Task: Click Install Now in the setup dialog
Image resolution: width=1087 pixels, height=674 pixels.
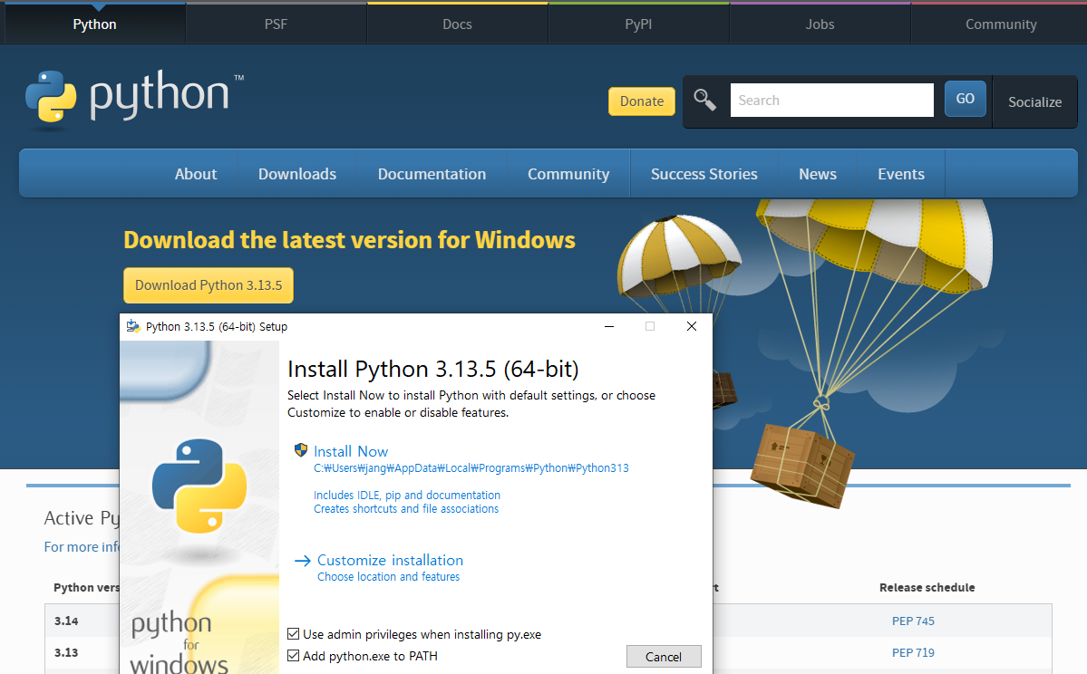Action: tap(351, 451)
